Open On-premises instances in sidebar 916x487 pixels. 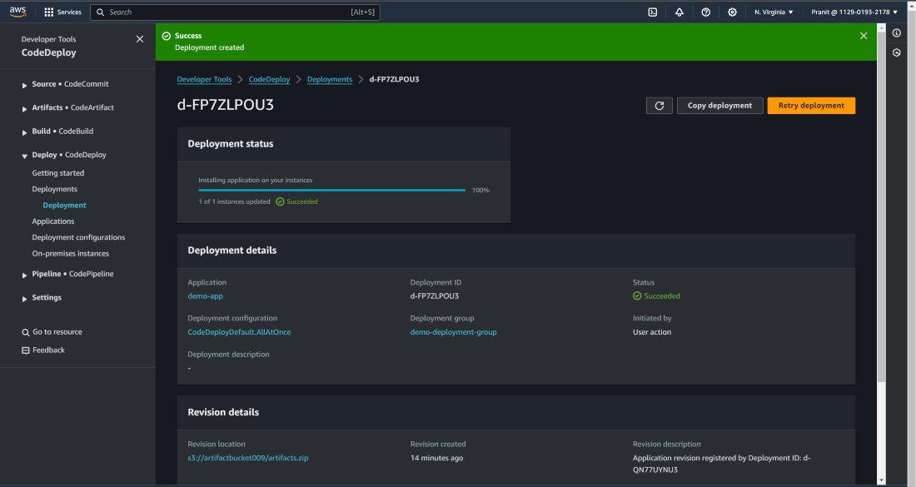pyautogui.click(x=70, y=253)
